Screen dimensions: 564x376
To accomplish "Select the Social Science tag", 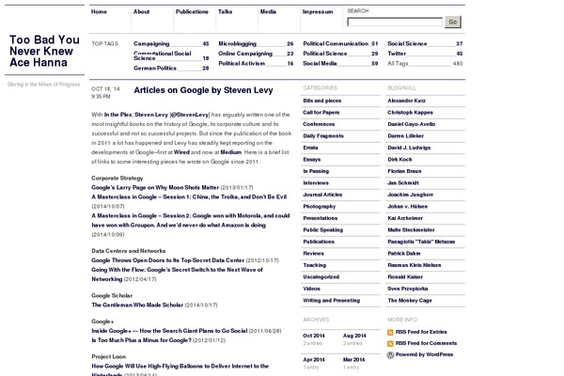I will [407, 43].
